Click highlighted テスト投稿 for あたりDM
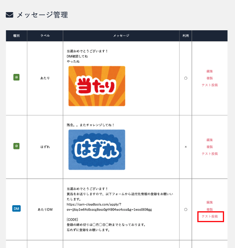This screenshot has height=248, width=235. click(209, 216)
